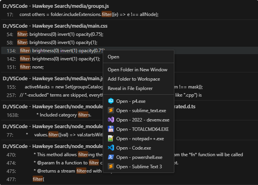Select Open - Code.exe entry
Image resolution: width=258 pixels, height=185 pixels.
(x=139, y=148)
